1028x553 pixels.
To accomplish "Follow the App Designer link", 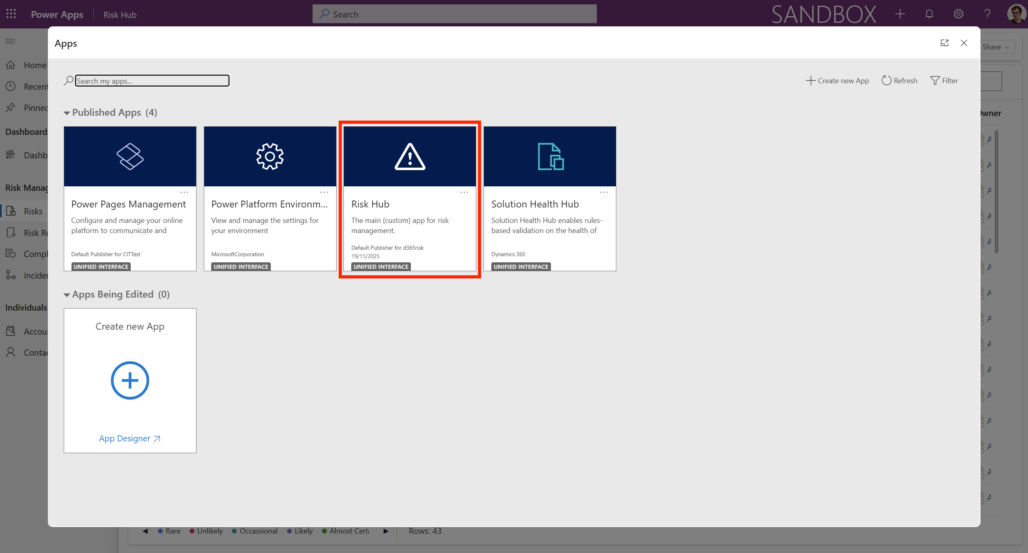I will tap(130, 439).
